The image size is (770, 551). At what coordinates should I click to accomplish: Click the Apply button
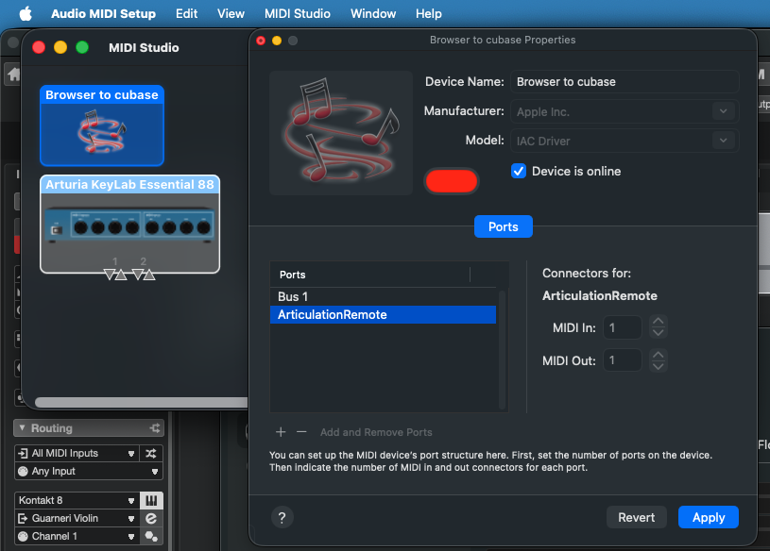tap(709, 517)
